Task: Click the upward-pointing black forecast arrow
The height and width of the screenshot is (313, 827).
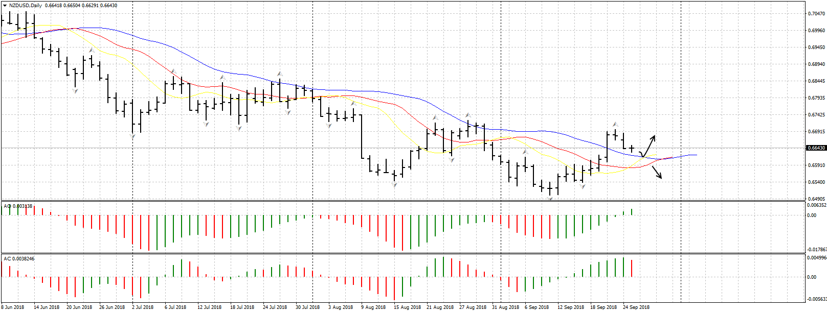Action: click(650, 144)
